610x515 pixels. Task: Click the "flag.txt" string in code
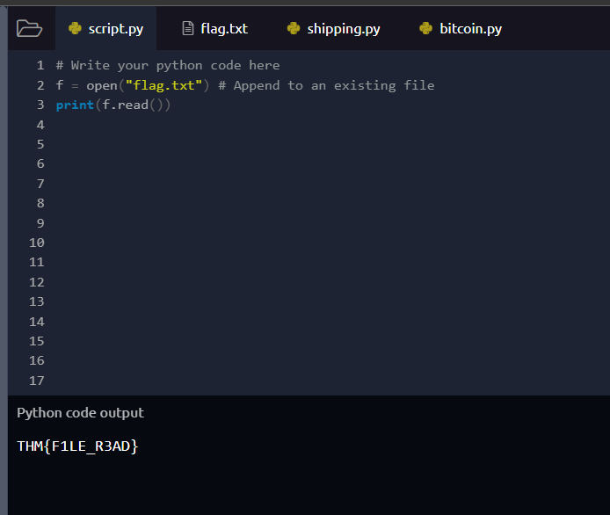[163, 85]
